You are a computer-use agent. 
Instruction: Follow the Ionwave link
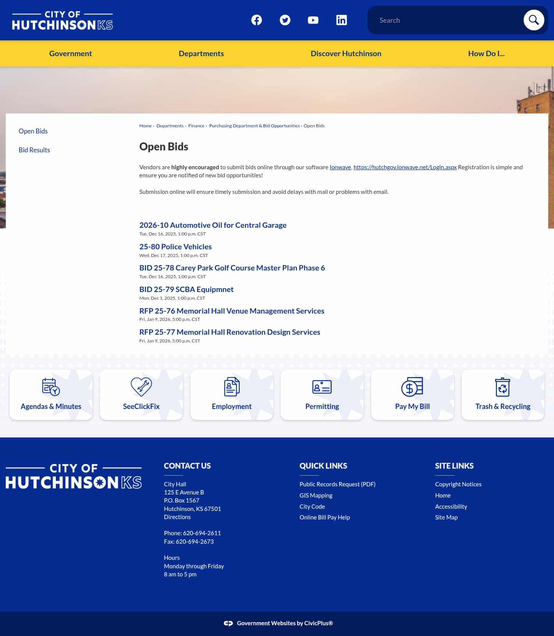coord(340,167)
